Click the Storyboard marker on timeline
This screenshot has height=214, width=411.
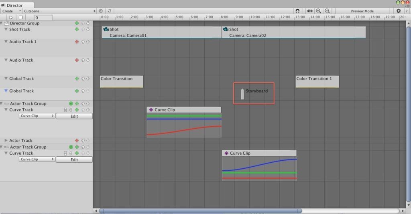[242, 94]
